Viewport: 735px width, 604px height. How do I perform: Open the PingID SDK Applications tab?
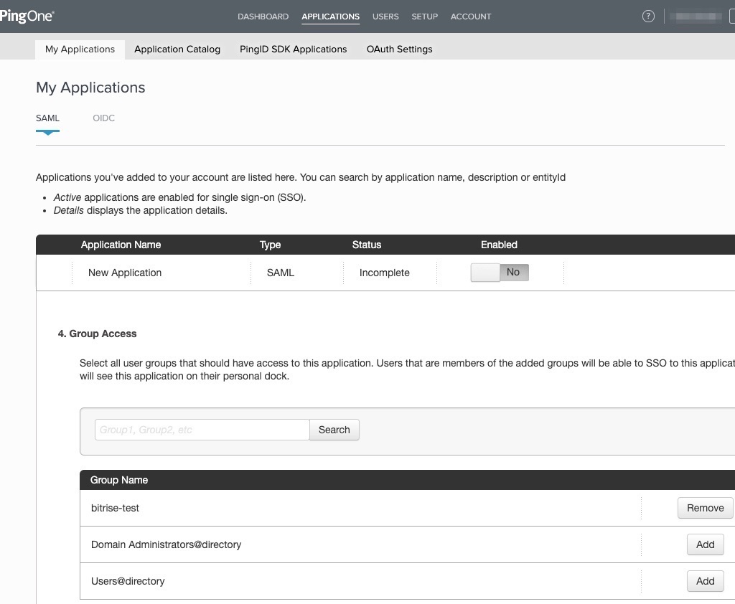tap(293, 49)
